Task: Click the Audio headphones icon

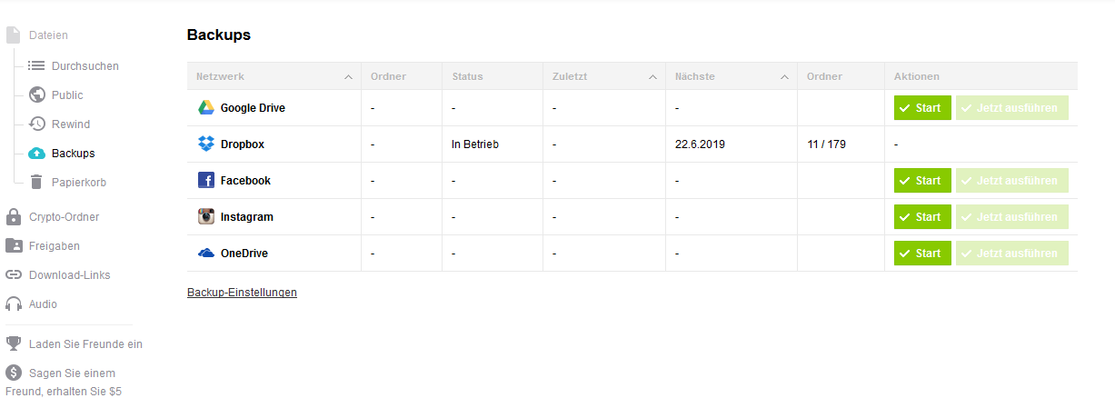Action: coord(14,304)
